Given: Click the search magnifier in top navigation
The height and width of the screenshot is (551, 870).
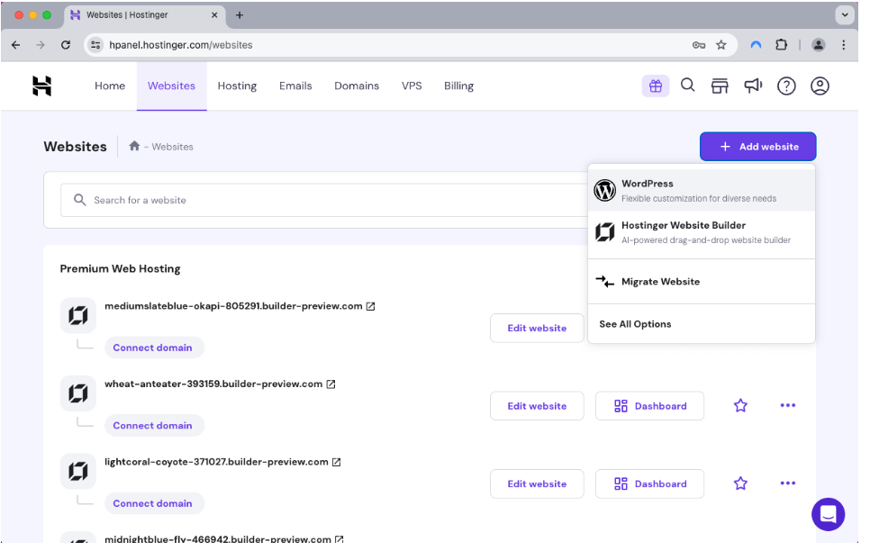Looking at the screenshot, I should click(687, 86).
